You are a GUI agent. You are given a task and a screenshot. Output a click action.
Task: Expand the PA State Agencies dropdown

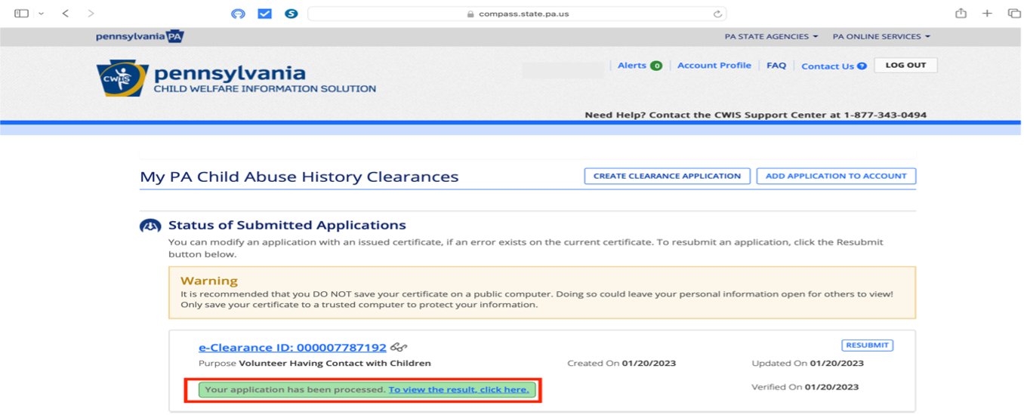771,36
